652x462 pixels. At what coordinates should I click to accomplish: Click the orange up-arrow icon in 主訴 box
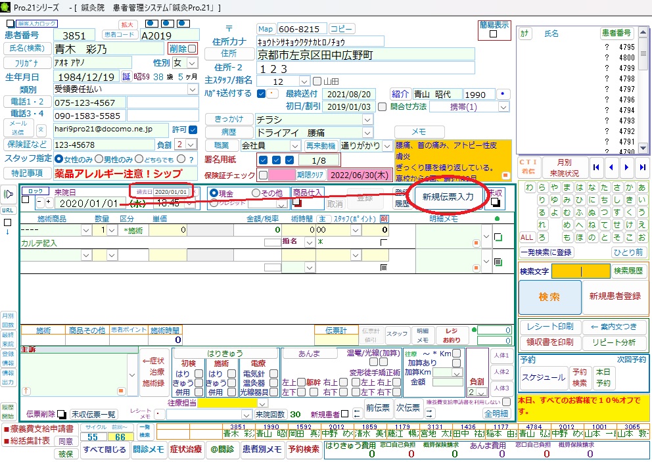[26, 391]
